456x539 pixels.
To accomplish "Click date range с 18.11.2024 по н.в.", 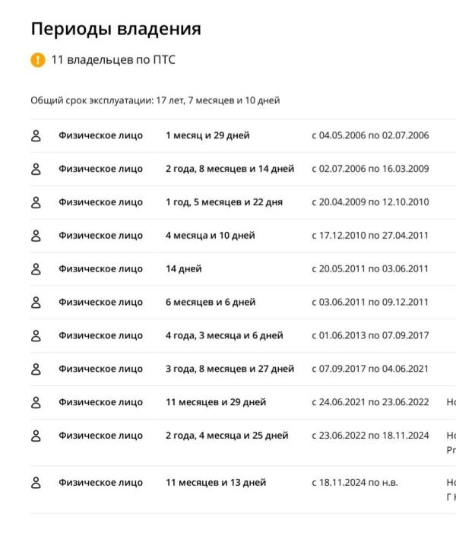I will coord(354,483).
